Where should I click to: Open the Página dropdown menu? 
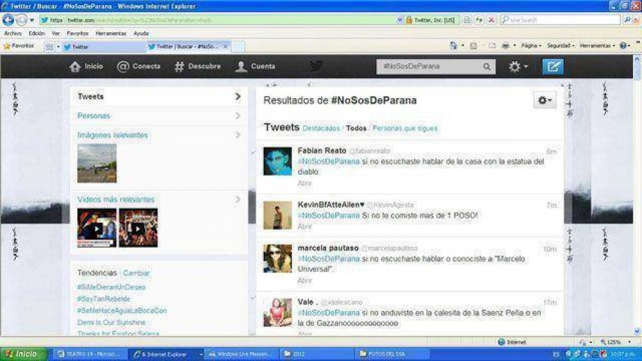[x=531, y=46]
